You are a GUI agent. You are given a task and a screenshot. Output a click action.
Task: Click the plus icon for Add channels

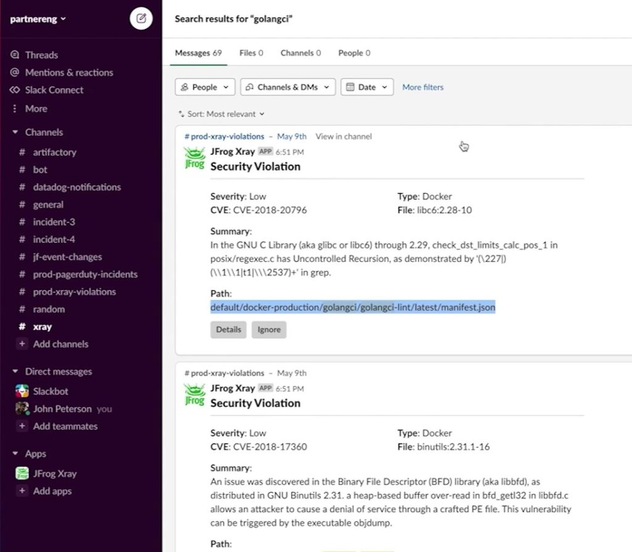[x=22, y=344]
